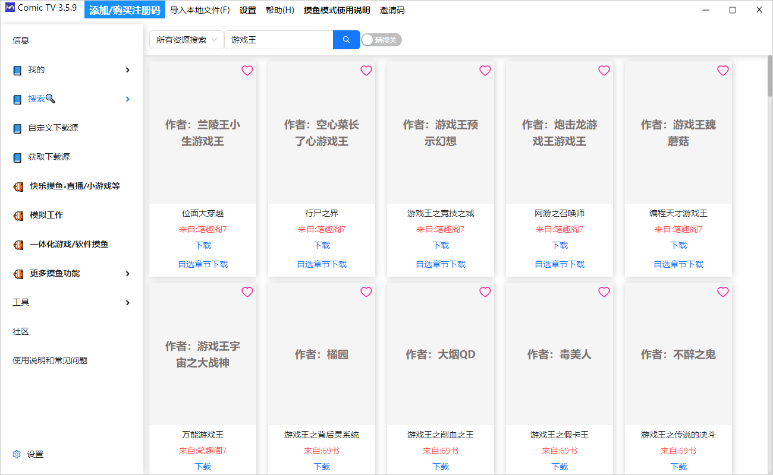This screenshot has width=773, height=475.
Task: Click the book icon beside 获取下载源
Action: (17, 157)
